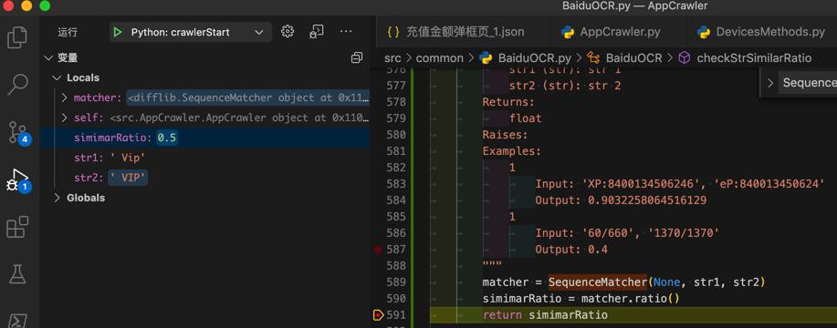Open the Run and Debug view icon

tap(17, 180)
